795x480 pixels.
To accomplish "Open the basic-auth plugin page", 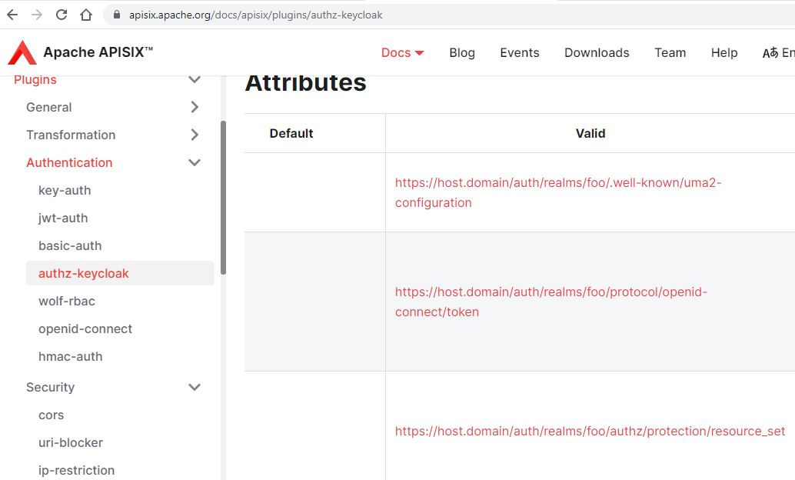I will [x=70, y=245].
